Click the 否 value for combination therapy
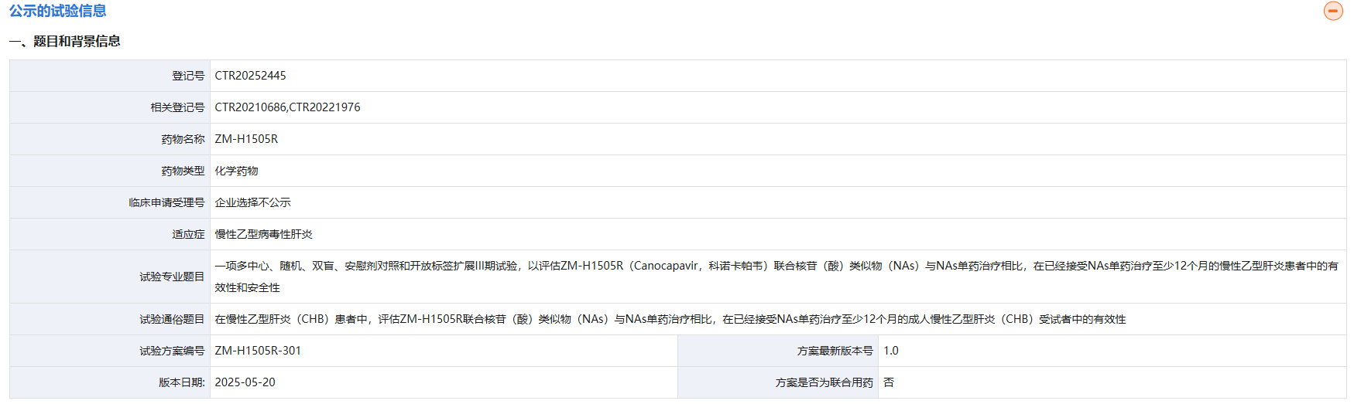 [x=889, y=382]
